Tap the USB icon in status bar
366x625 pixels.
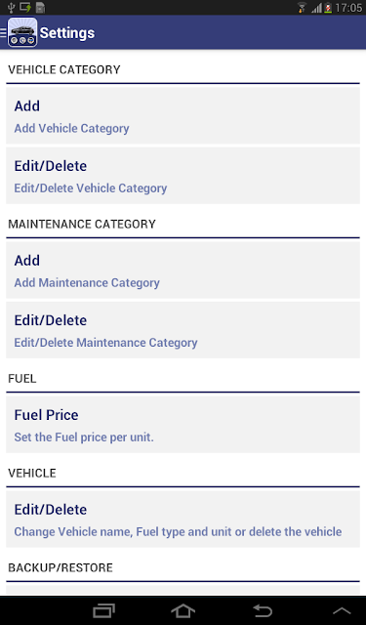point(11,7)
